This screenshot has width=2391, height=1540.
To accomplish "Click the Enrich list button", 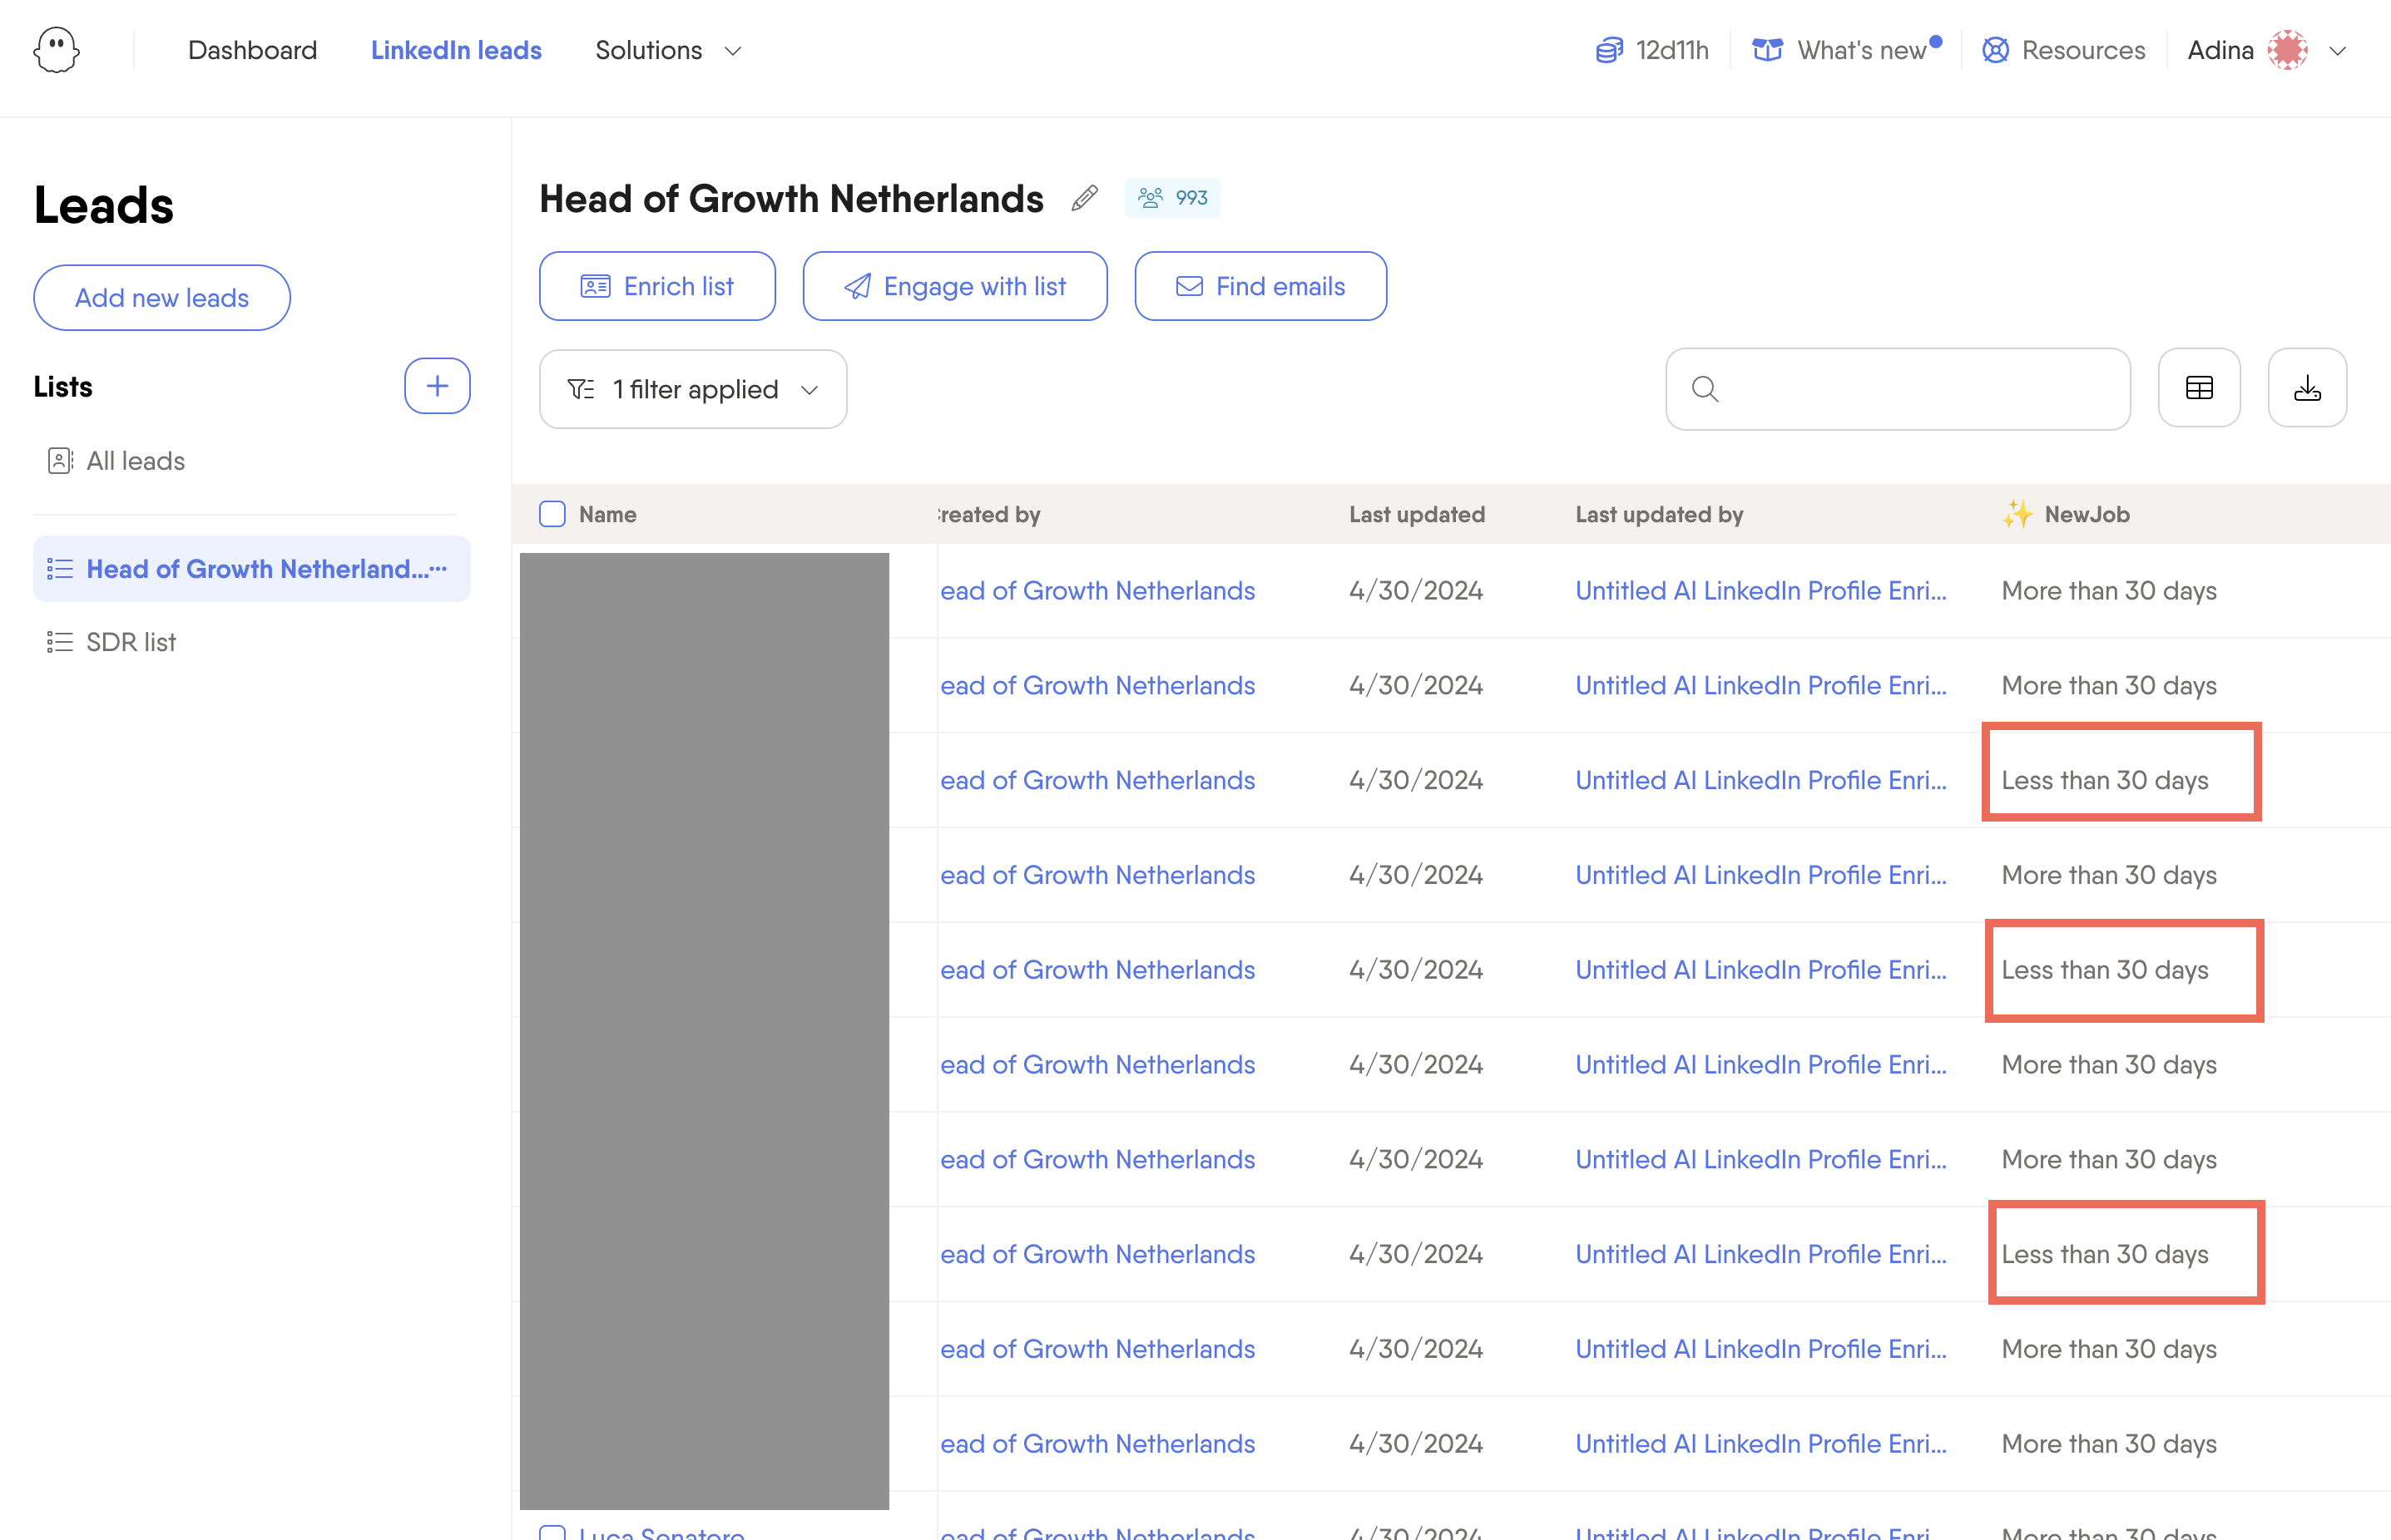I will (657, 286).
